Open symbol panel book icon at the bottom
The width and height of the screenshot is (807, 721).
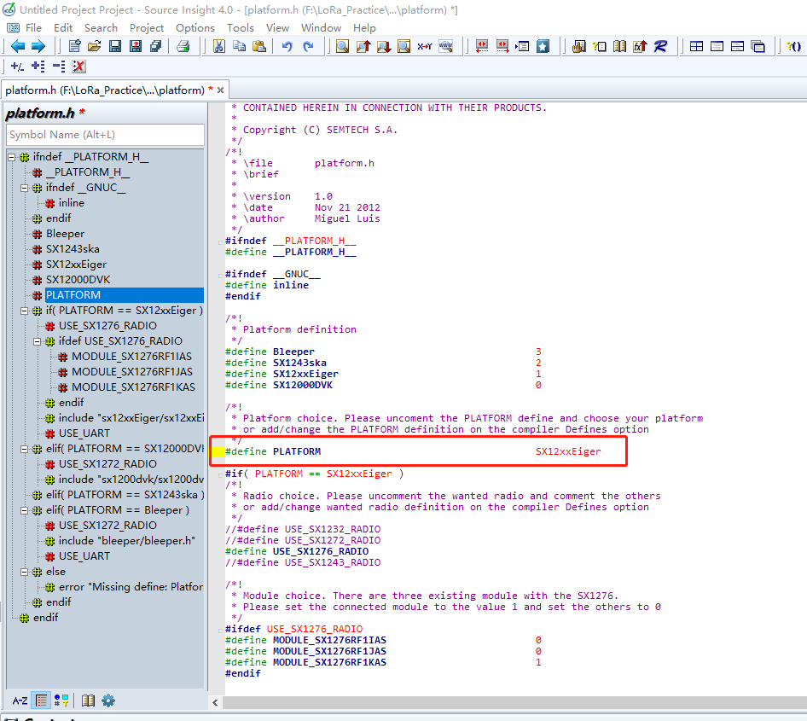click(89, 701)
